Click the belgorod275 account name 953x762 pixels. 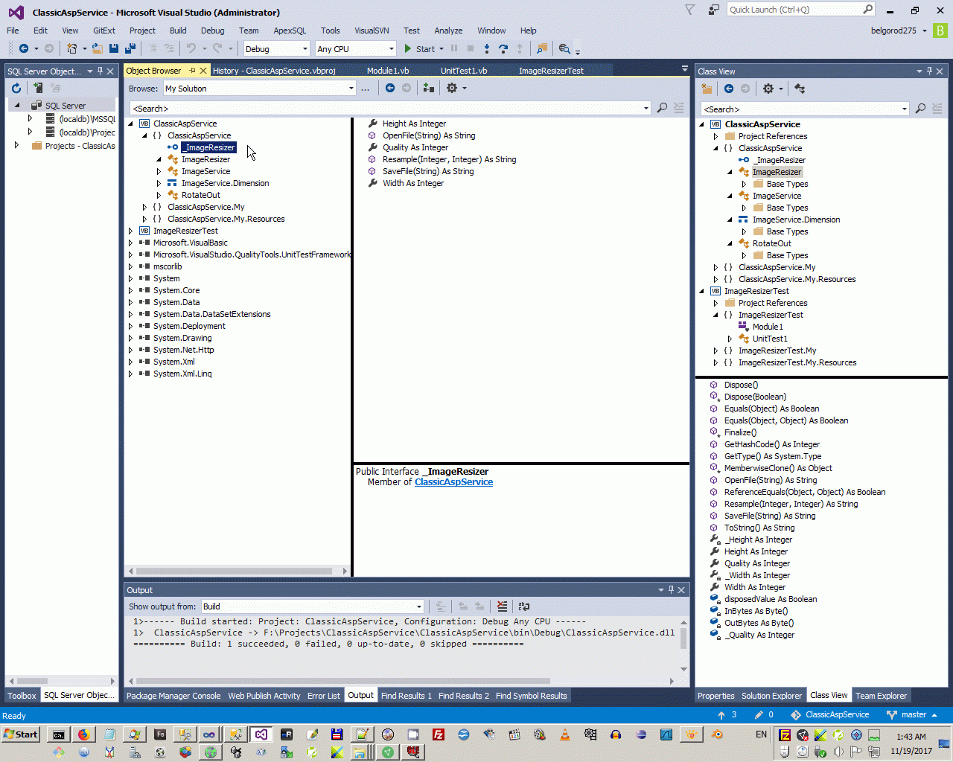[x=893, y=31]
